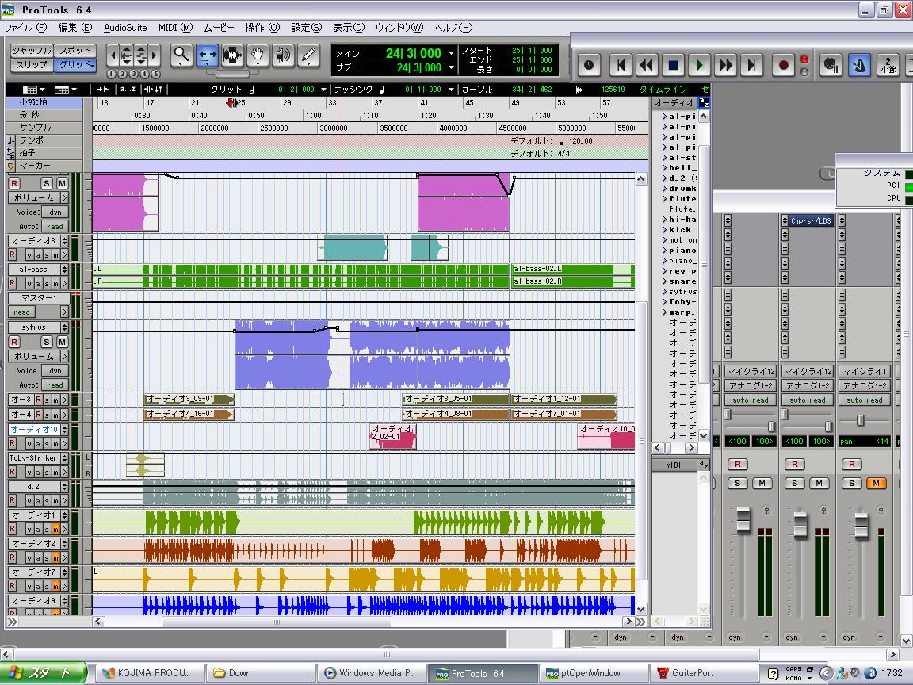Image resolution: width=913 pixels, height=685 pixels.
Task: Open the ウィンドウ menu
Action: click(x=399, y=28)
